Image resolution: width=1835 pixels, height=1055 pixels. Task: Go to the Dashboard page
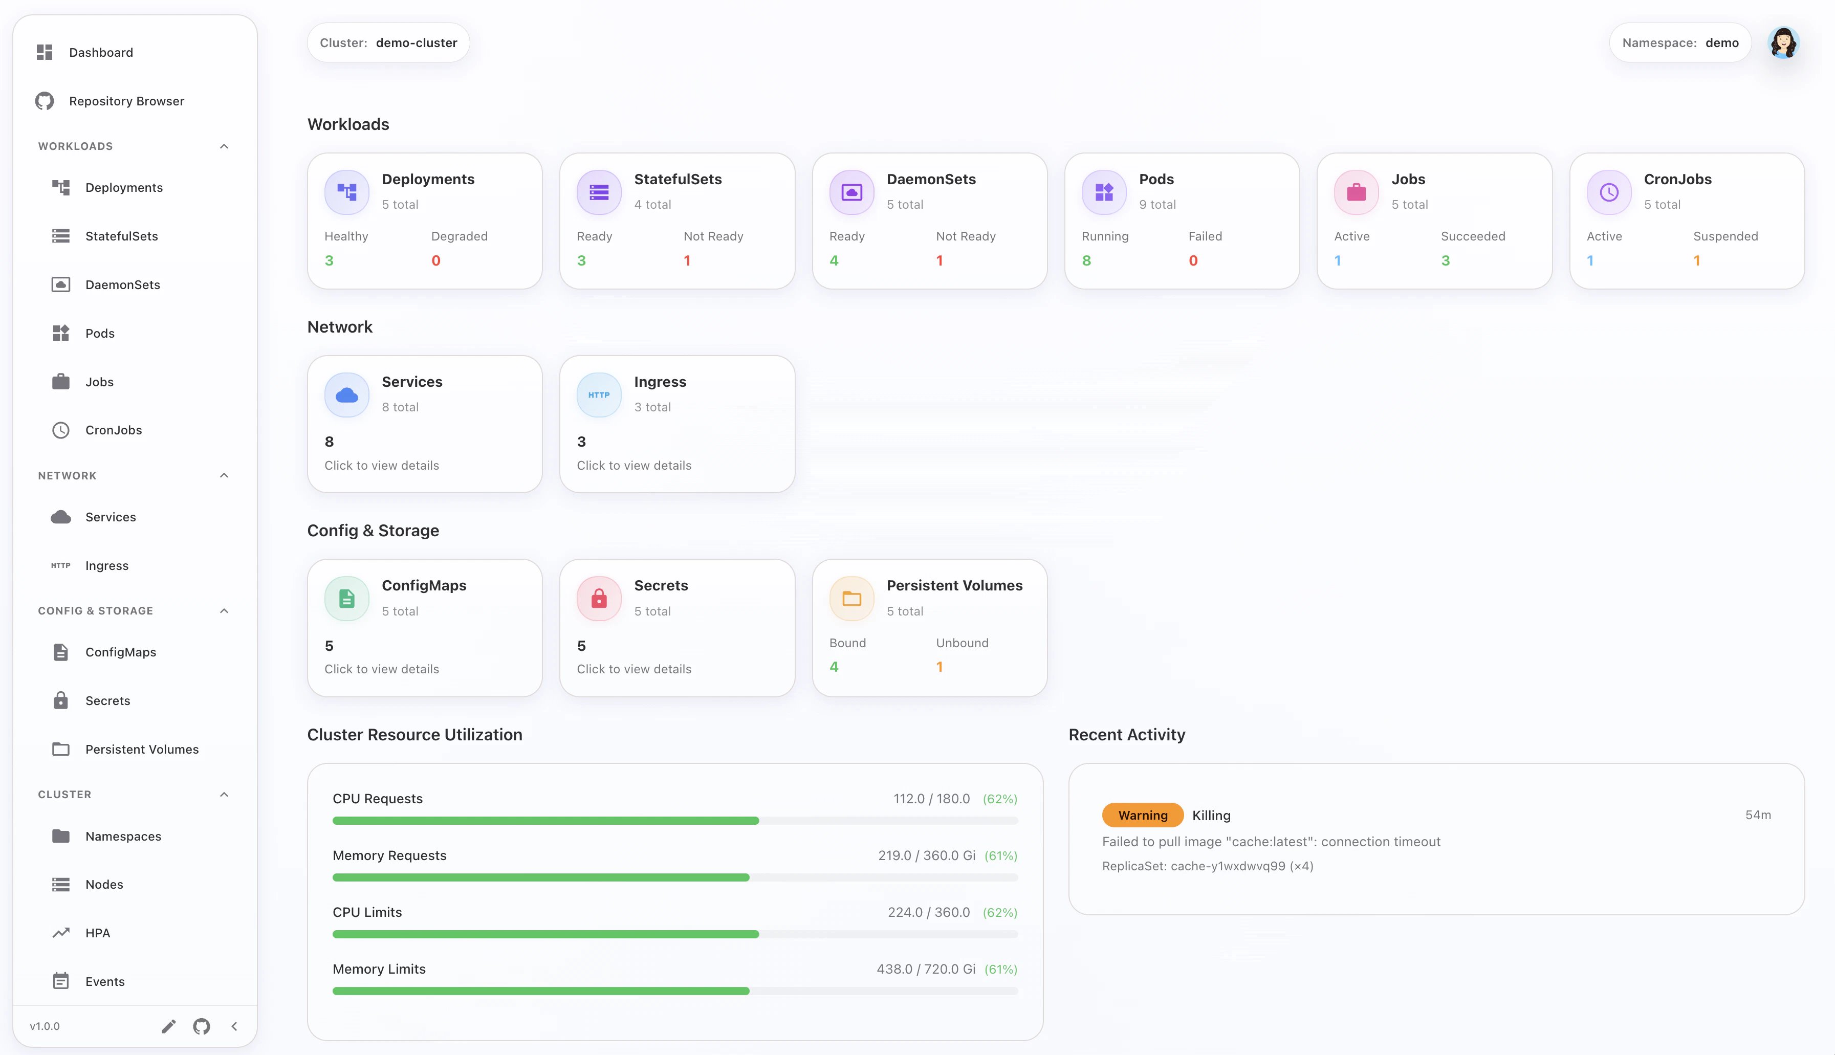(101, 52)
